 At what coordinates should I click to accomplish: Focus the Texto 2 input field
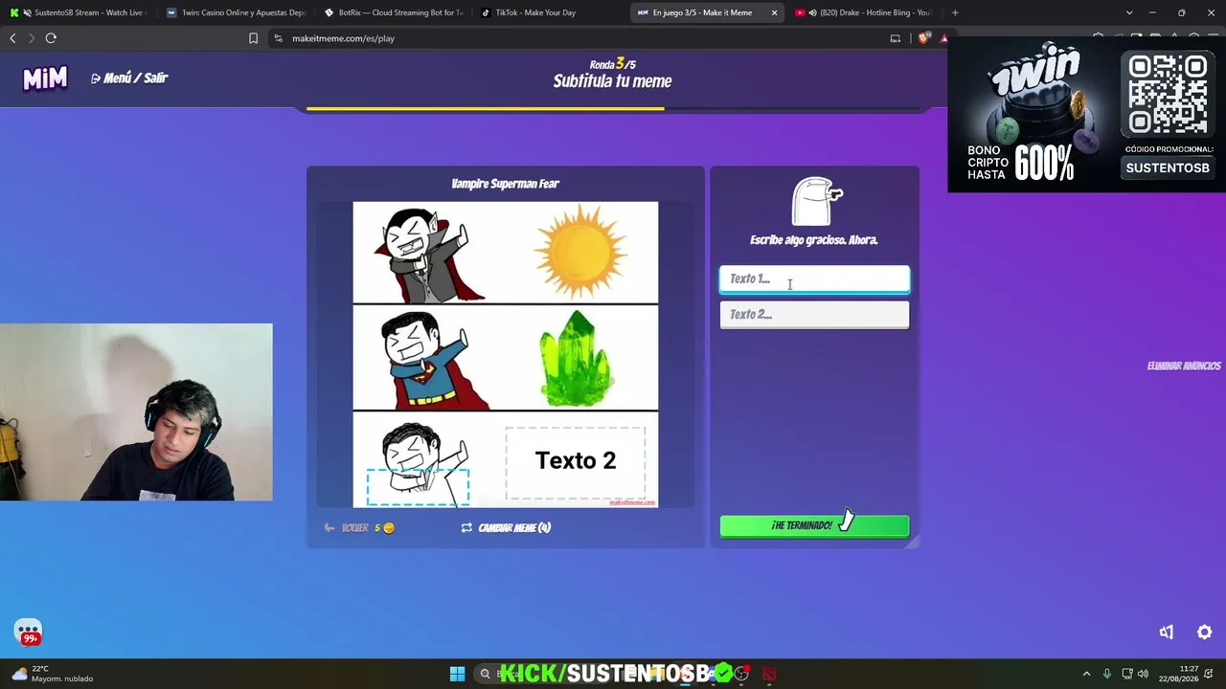point(814,315)
